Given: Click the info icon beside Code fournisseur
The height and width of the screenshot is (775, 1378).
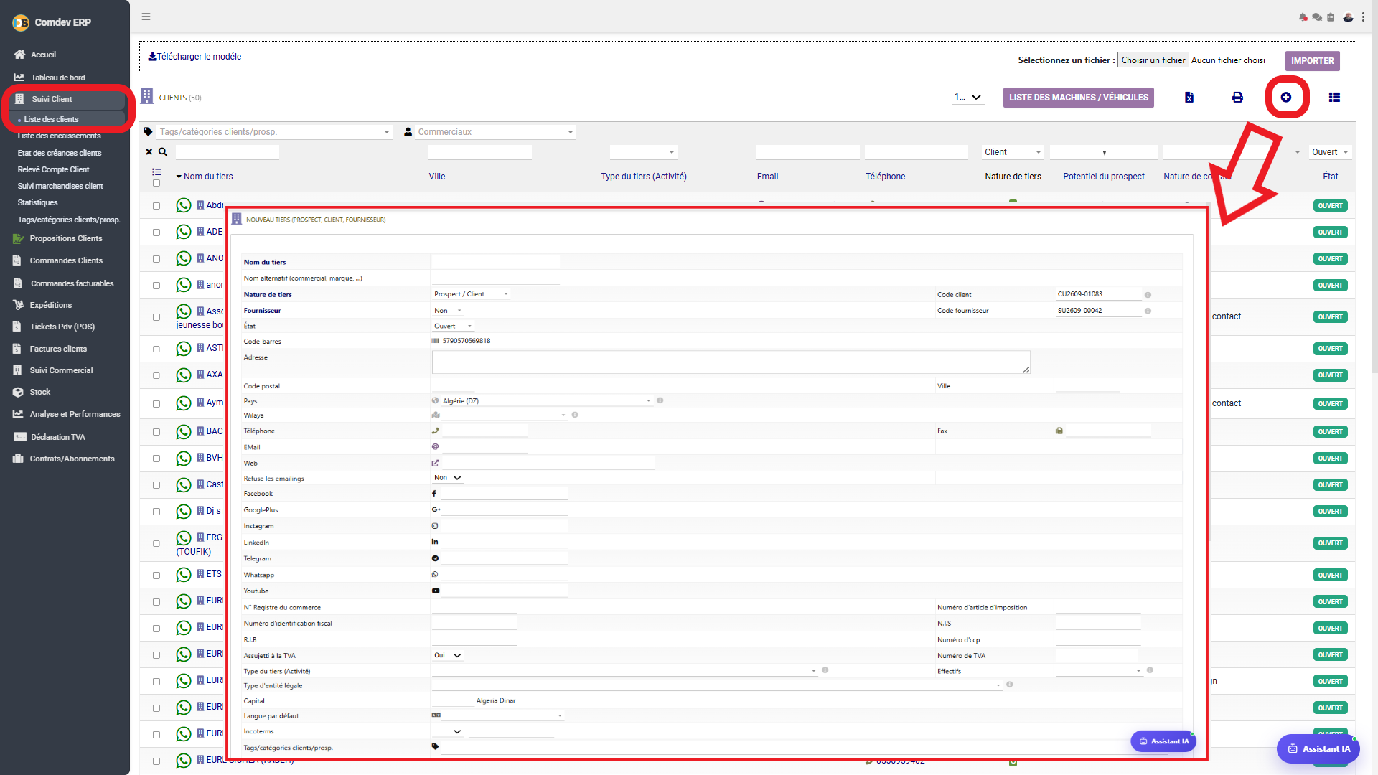Looking at the screenshot, I should point(1148,311).
